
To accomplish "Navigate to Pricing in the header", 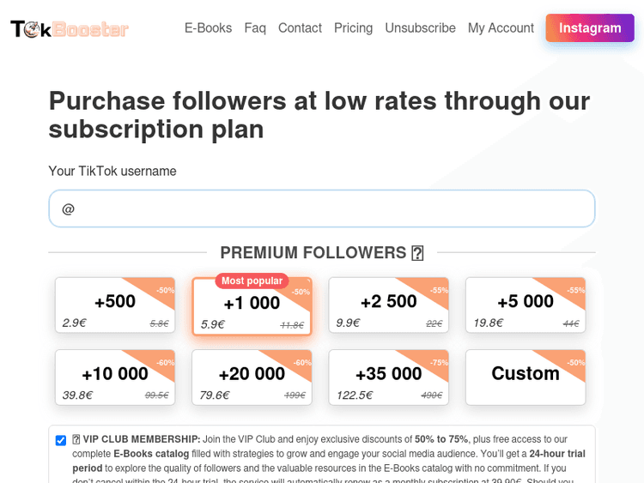I will pos(353,28).
